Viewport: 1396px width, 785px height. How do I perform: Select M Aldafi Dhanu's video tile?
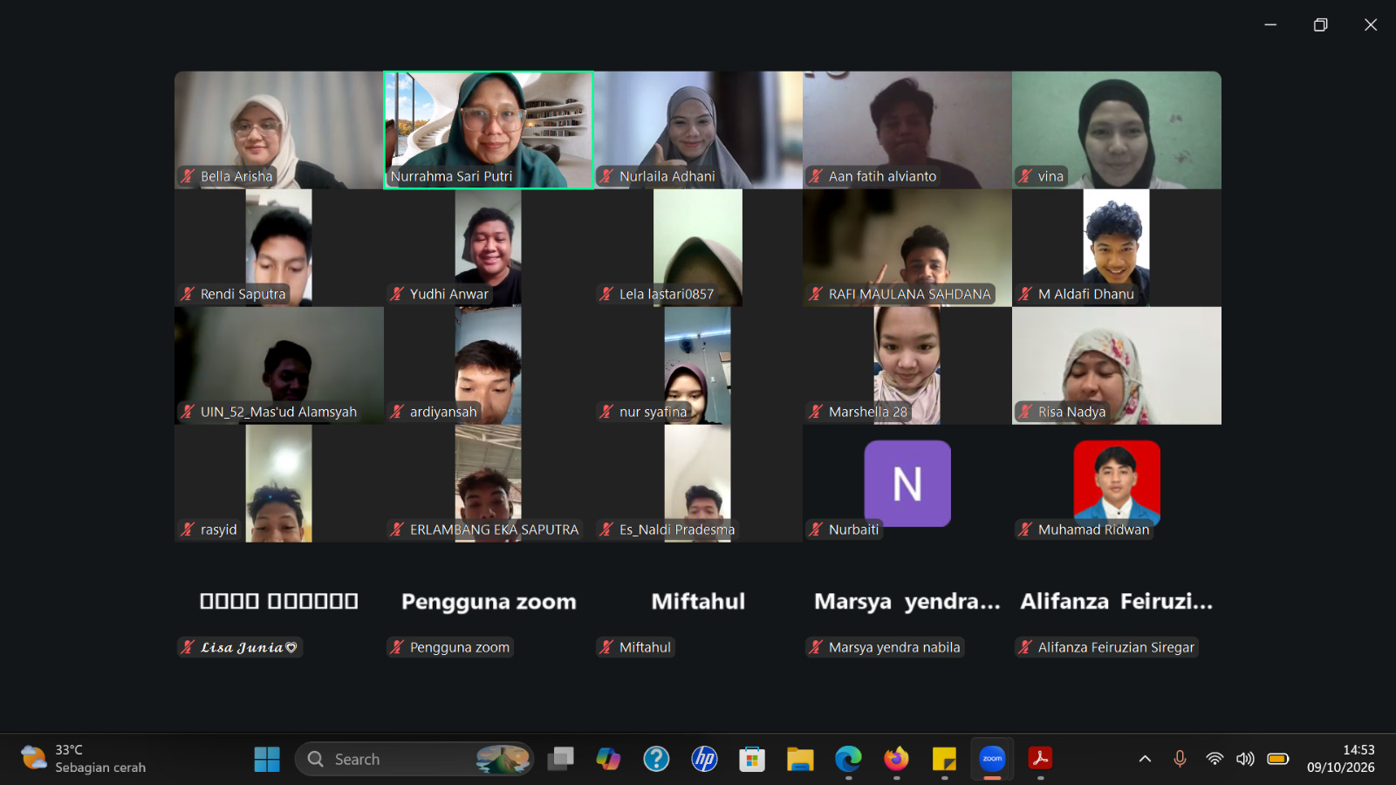click(x=1117, y=248)
